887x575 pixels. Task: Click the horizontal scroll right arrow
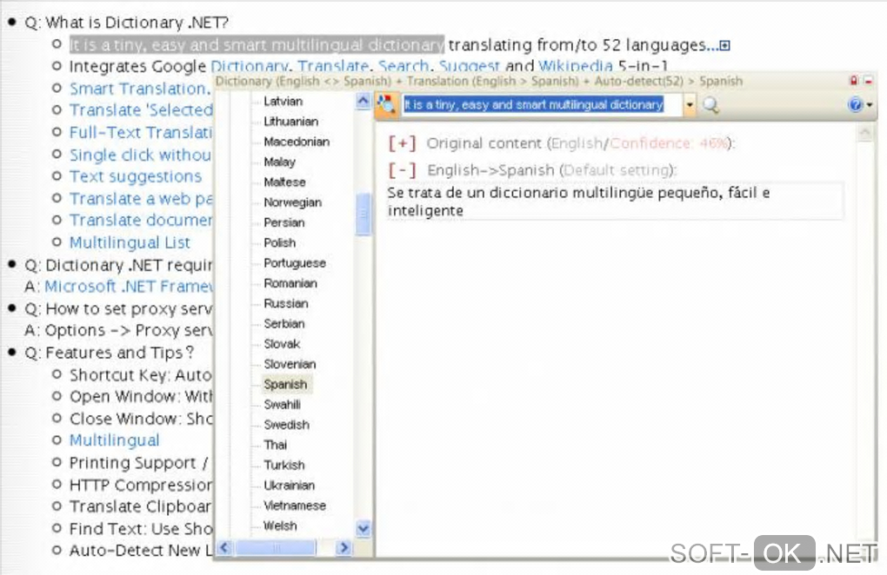[343, 547]
